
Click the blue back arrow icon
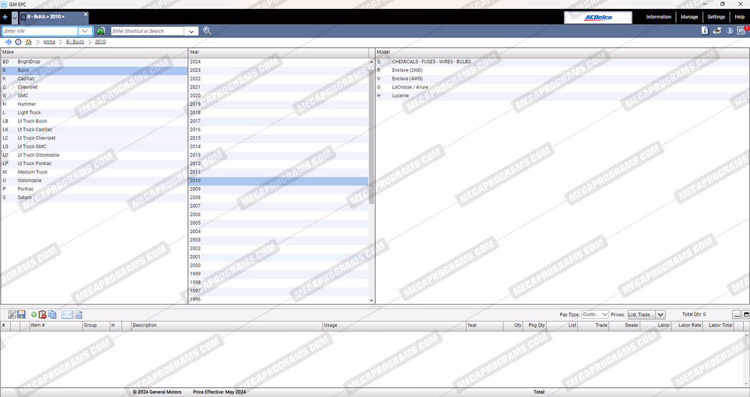point(8,42)
